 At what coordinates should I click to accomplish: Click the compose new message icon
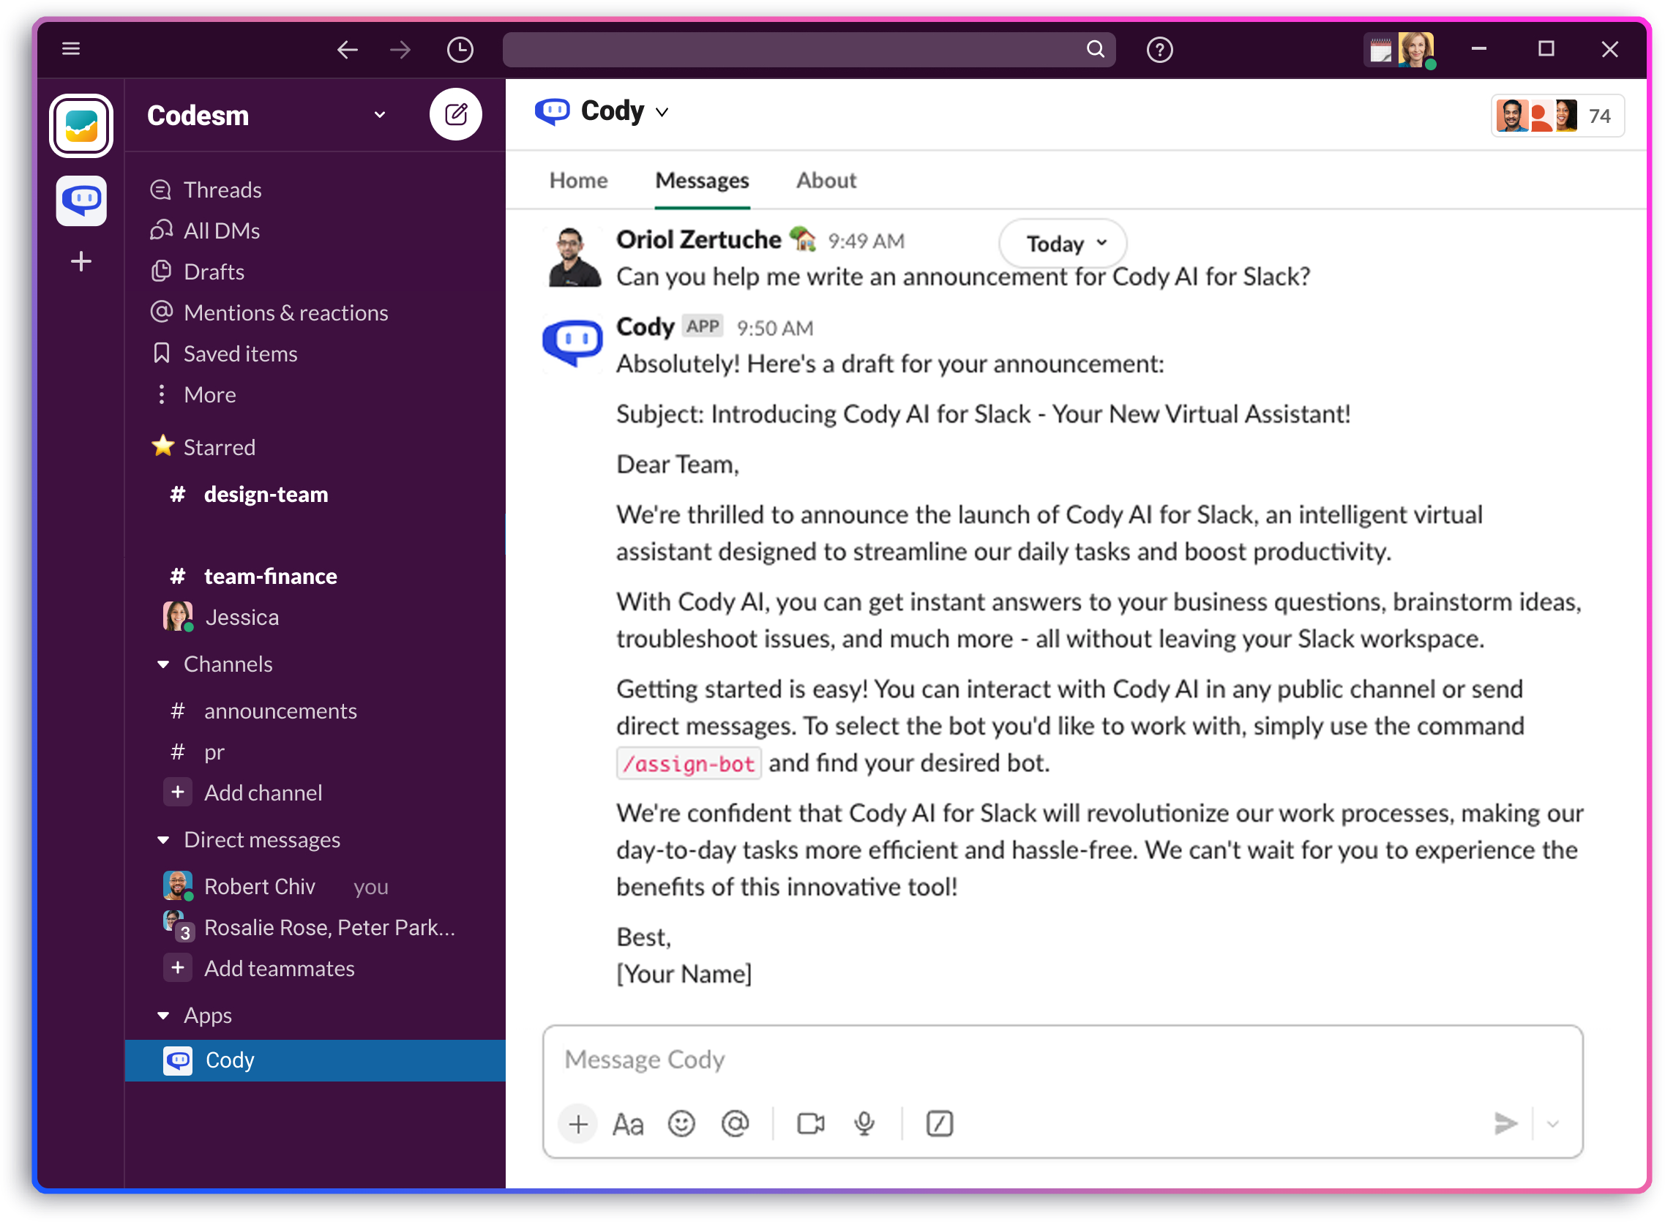tap(456, 115)
